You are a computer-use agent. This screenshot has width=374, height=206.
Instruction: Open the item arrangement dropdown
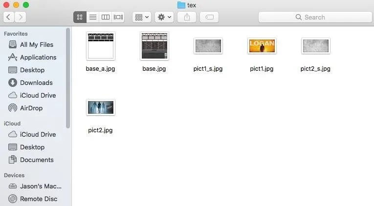(x=142, y=17)
